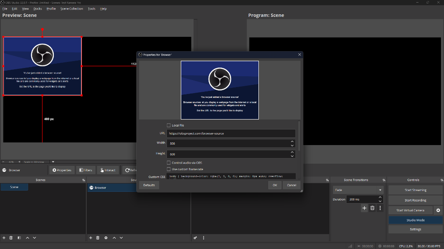
Task: Float the Controls dock icon
Action: (442, 180)
